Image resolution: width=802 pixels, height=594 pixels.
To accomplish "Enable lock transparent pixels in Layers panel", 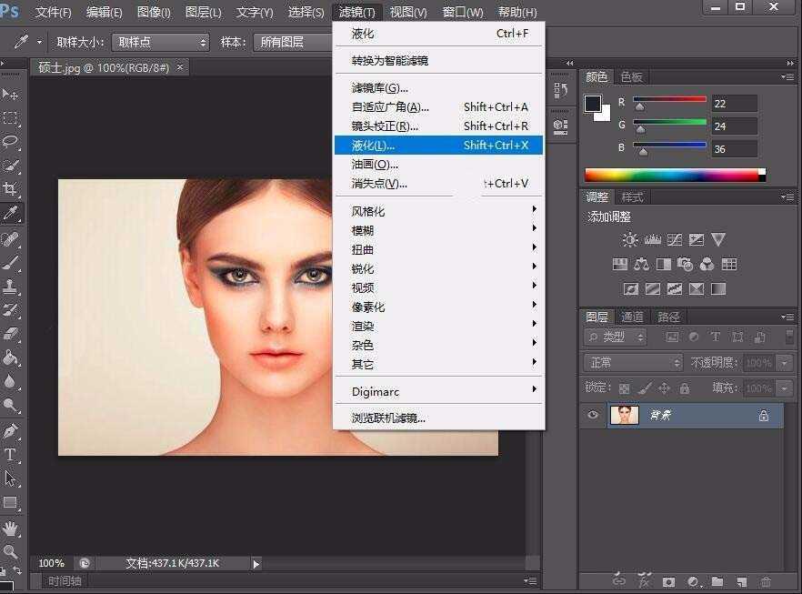I will tap(623, 388).
